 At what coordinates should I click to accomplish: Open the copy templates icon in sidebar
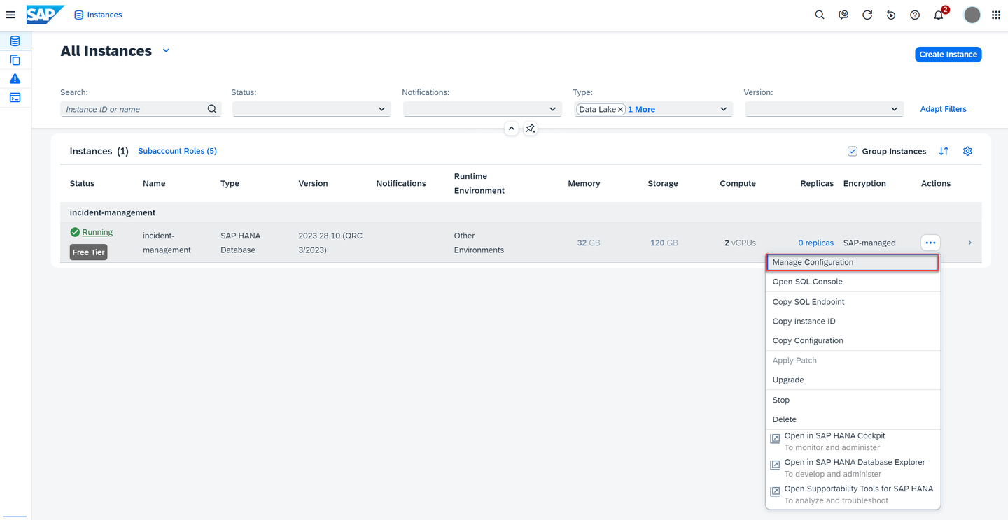click(x=15, y=60)
